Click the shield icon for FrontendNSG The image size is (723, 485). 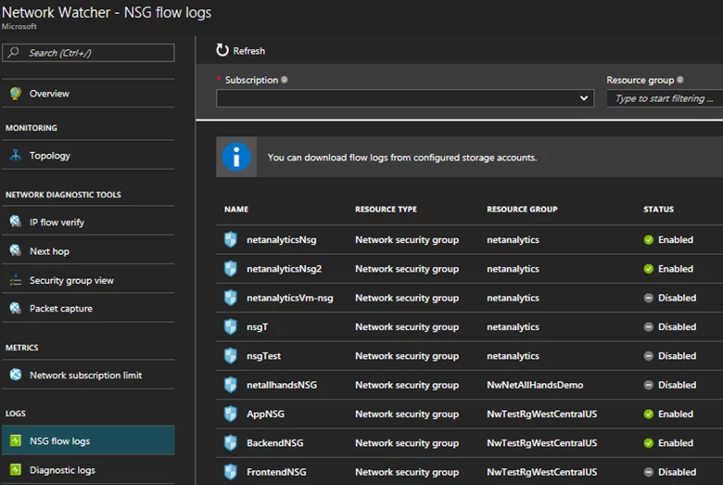(x=230, y=472)
